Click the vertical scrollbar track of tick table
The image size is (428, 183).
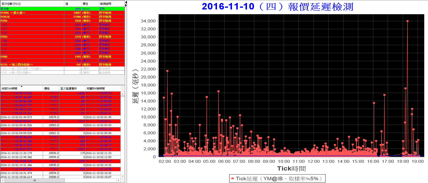pyautogui.click(x=122, y=135)
